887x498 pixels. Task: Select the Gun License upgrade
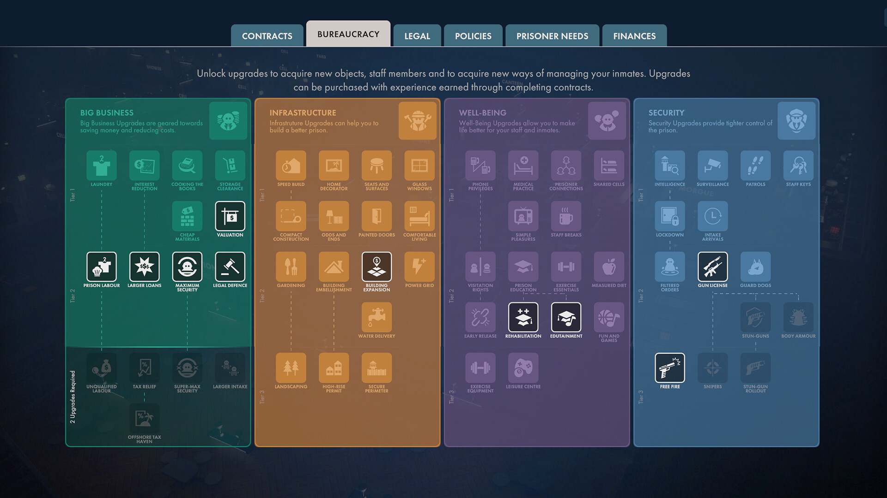712,267
